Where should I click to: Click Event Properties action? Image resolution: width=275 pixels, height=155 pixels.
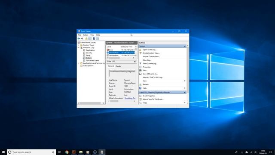click(149, 96)
